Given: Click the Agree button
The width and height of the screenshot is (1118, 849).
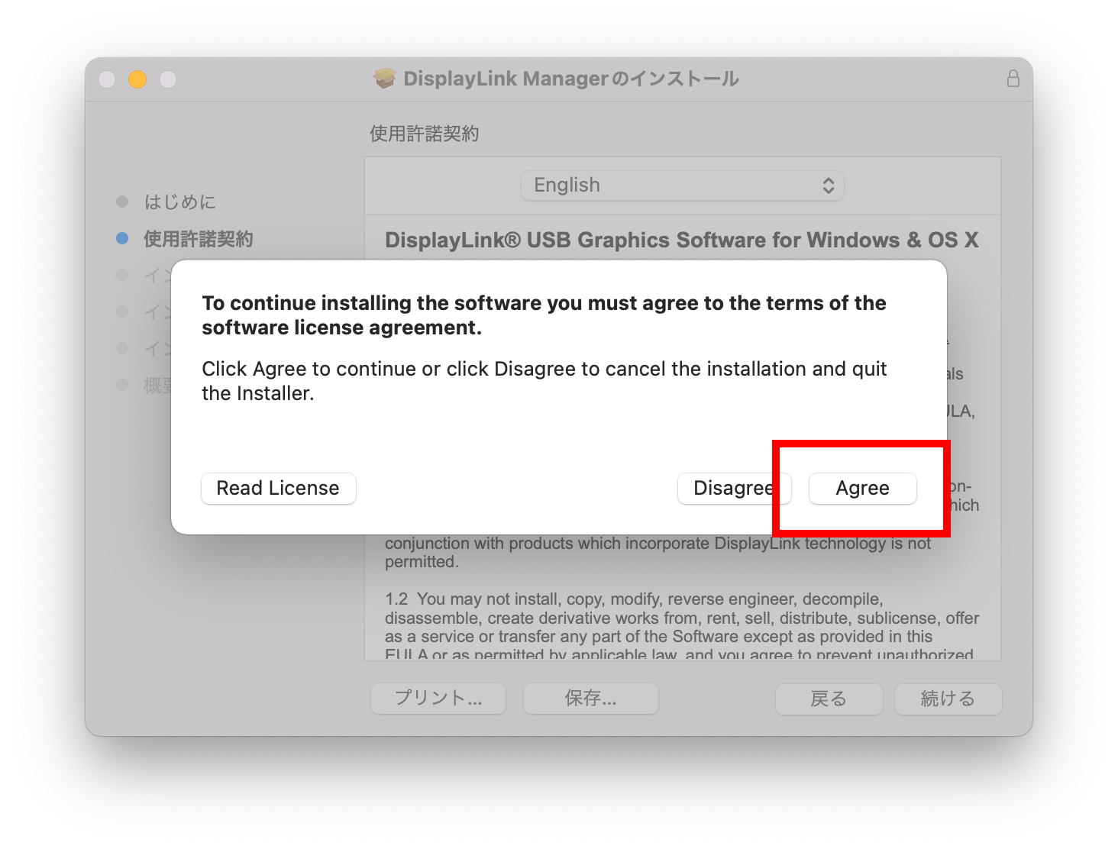Looking at the screenshot, I should pyautogui.click(x=862, y=488).
